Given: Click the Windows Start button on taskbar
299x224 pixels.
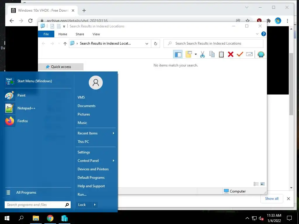Looking at the screenshot, I should coord(7,218).
